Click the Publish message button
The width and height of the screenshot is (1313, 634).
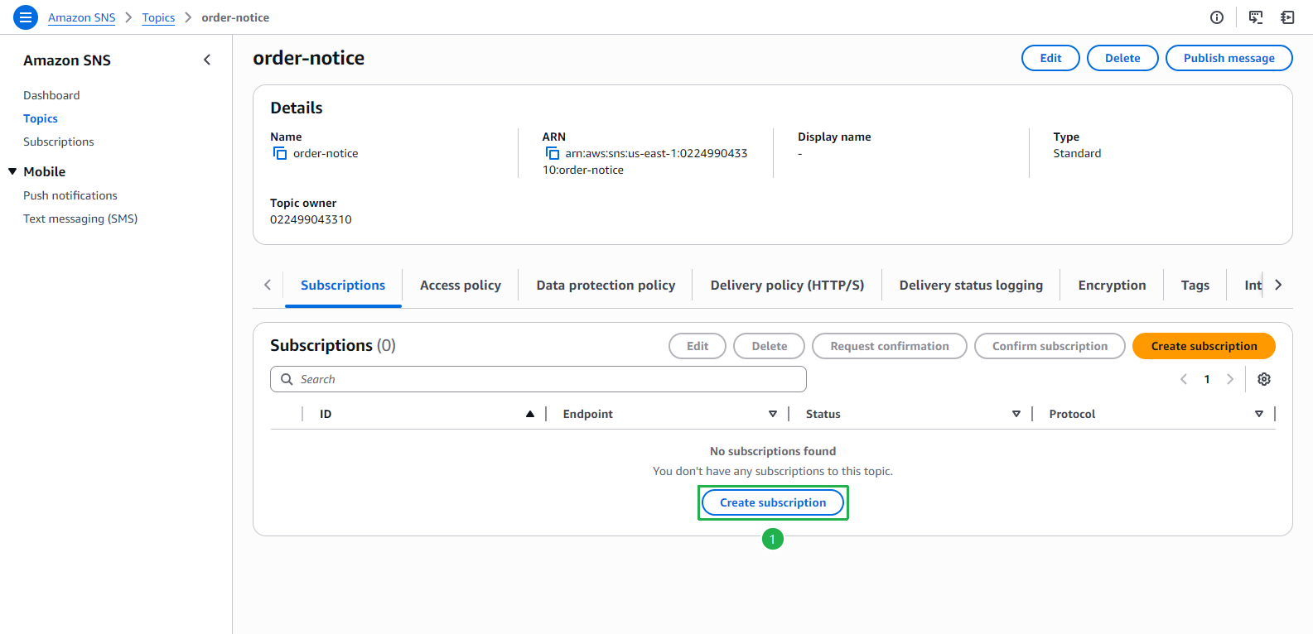pos(1229,58)
